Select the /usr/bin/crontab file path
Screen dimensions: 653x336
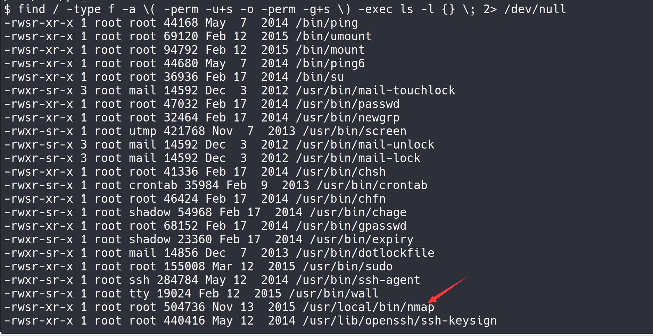(x=372, y=185)
